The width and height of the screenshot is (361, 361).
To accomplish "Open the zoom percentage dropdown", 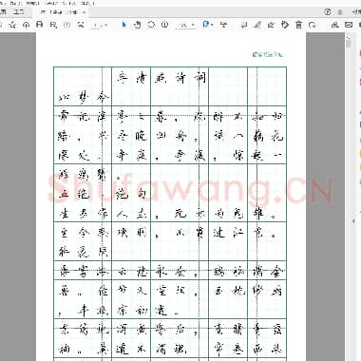I will click(185, 25).
